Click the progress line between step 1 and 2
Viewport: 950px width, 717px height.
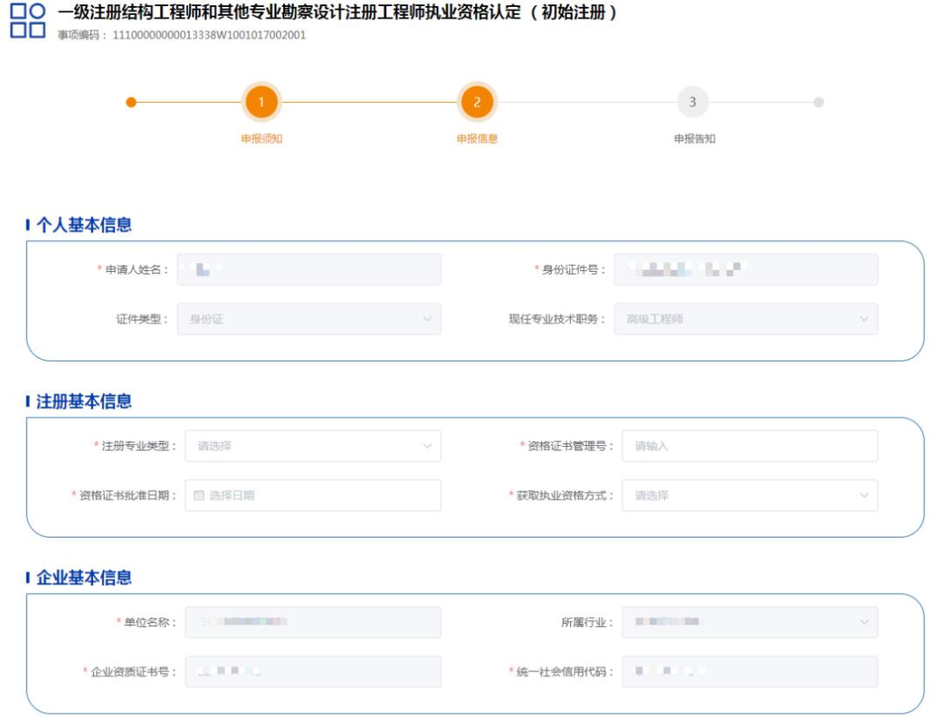point(369,103)
